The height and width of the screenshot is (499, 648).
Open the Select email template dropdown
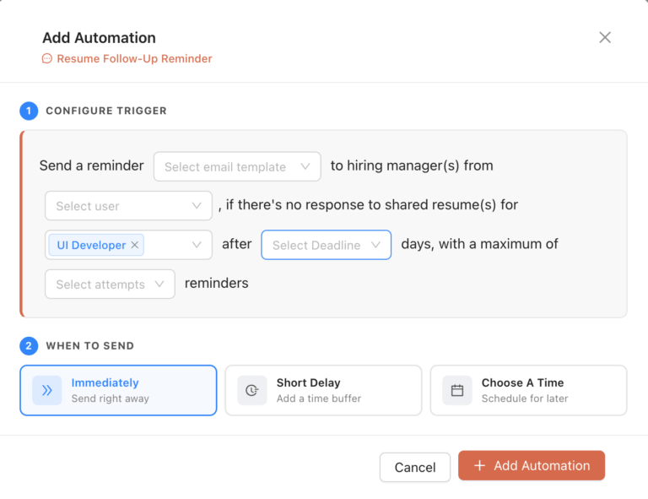pos(237,166)
